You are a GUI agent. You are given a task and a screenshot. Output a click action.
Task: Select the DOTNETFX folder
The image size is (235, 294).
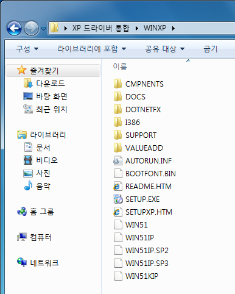[x=143, y=110]
